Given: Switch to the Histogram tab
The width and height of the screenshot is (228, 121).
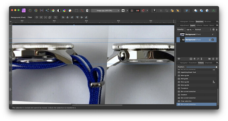Looking at the screenshot, I should [x=184, y=21].
